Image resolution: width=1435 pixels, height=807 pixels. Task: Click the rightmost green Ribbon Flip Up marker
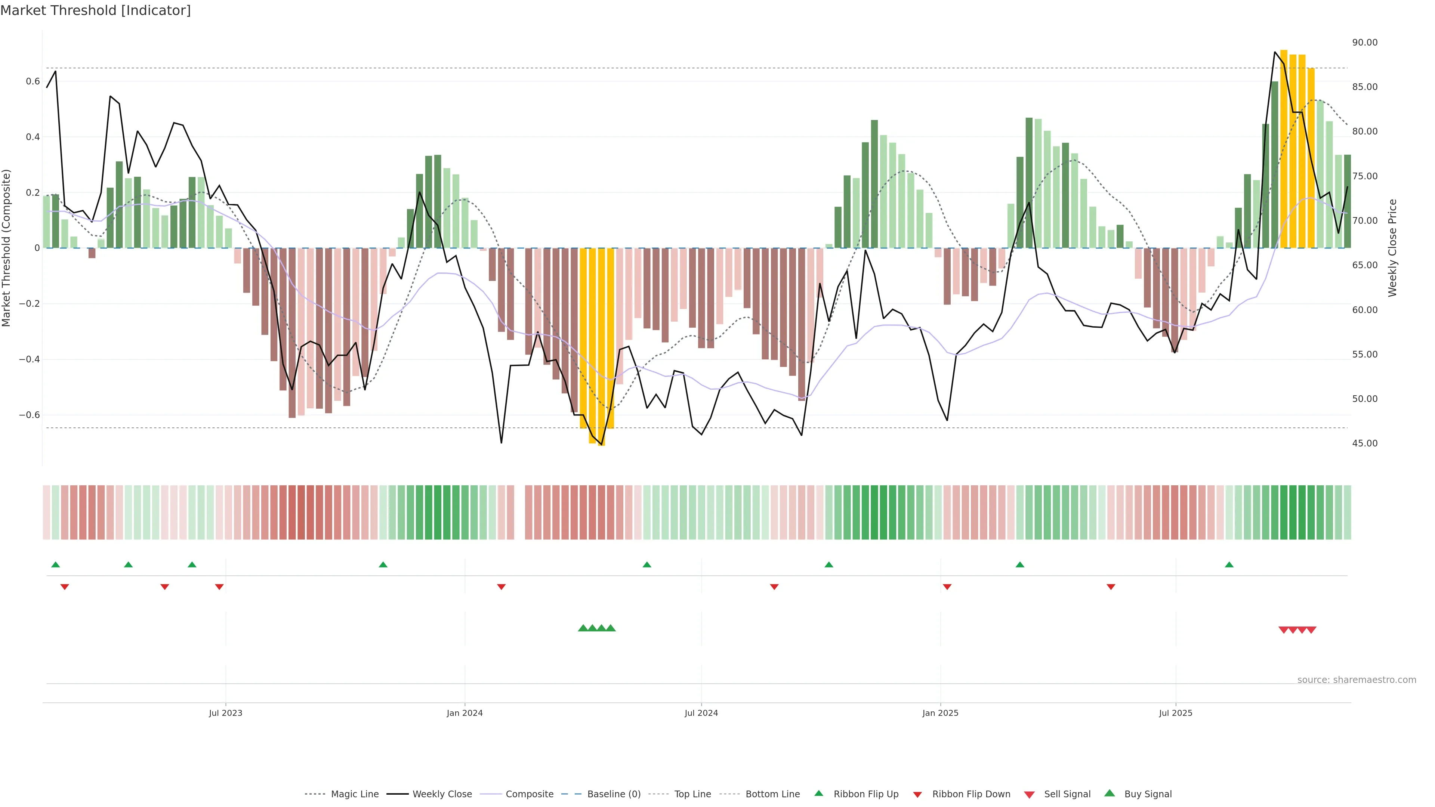tap(1229, 565)
